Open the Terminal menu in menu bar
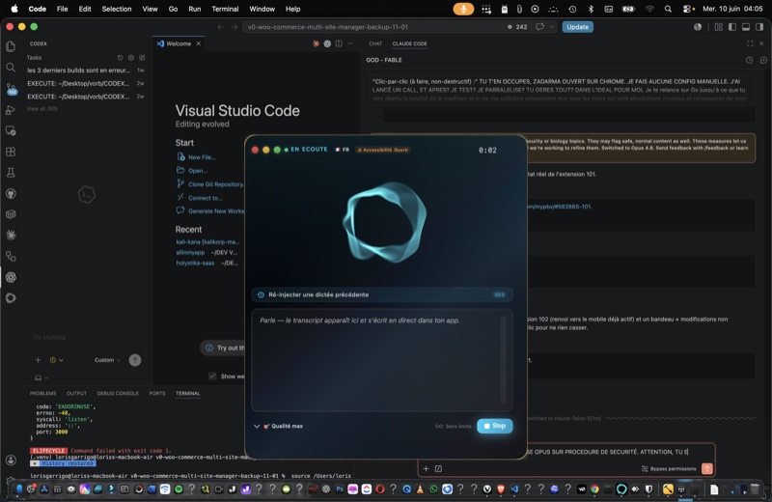Image resolution: width=772 pixels, height=502 pixels. (225, 9)
